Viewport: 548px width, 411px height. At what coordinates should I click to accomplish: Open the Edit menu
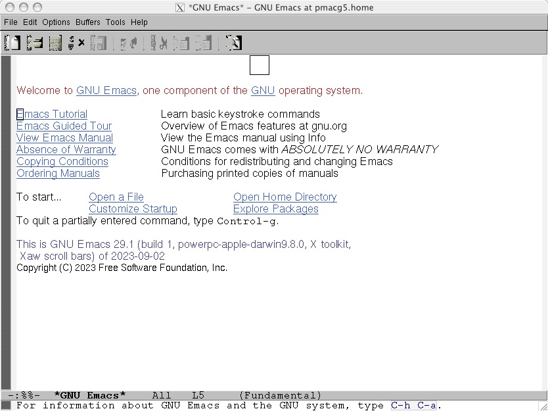[30, 22]
